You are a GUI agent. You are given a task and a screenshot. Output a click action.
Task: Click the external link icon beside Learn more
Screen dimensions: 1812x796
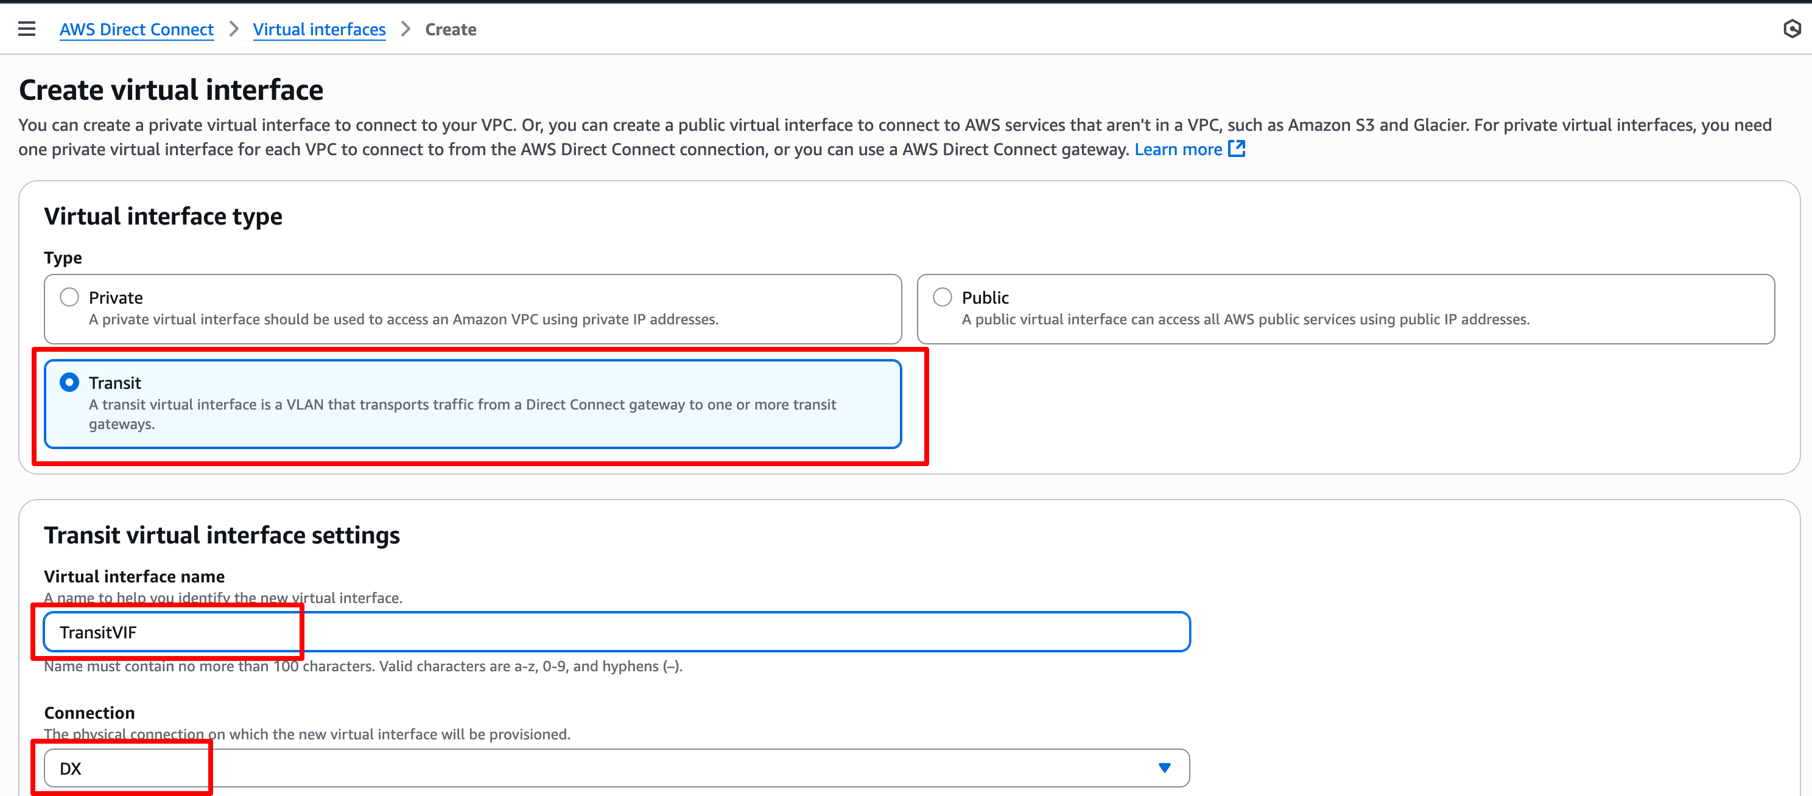[x=1236, y=149]
